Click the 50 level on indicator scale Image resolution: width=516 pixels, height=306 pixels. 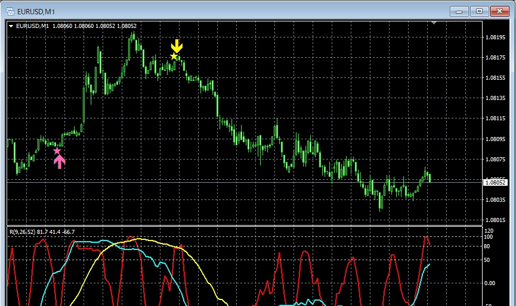(488, 260)
